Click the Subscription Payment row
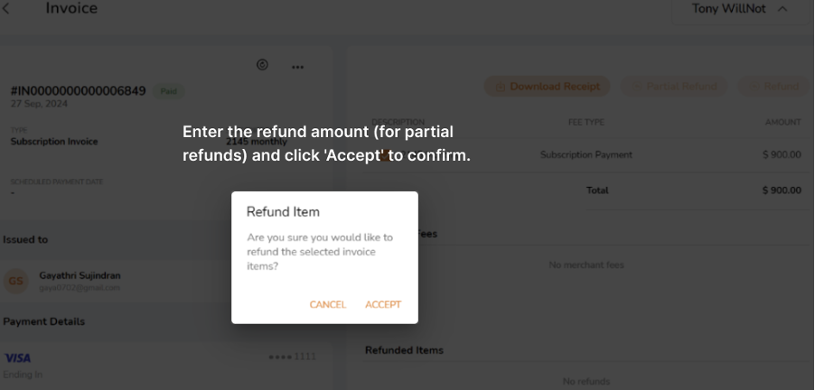815x390 pixels. click(585, 154)
